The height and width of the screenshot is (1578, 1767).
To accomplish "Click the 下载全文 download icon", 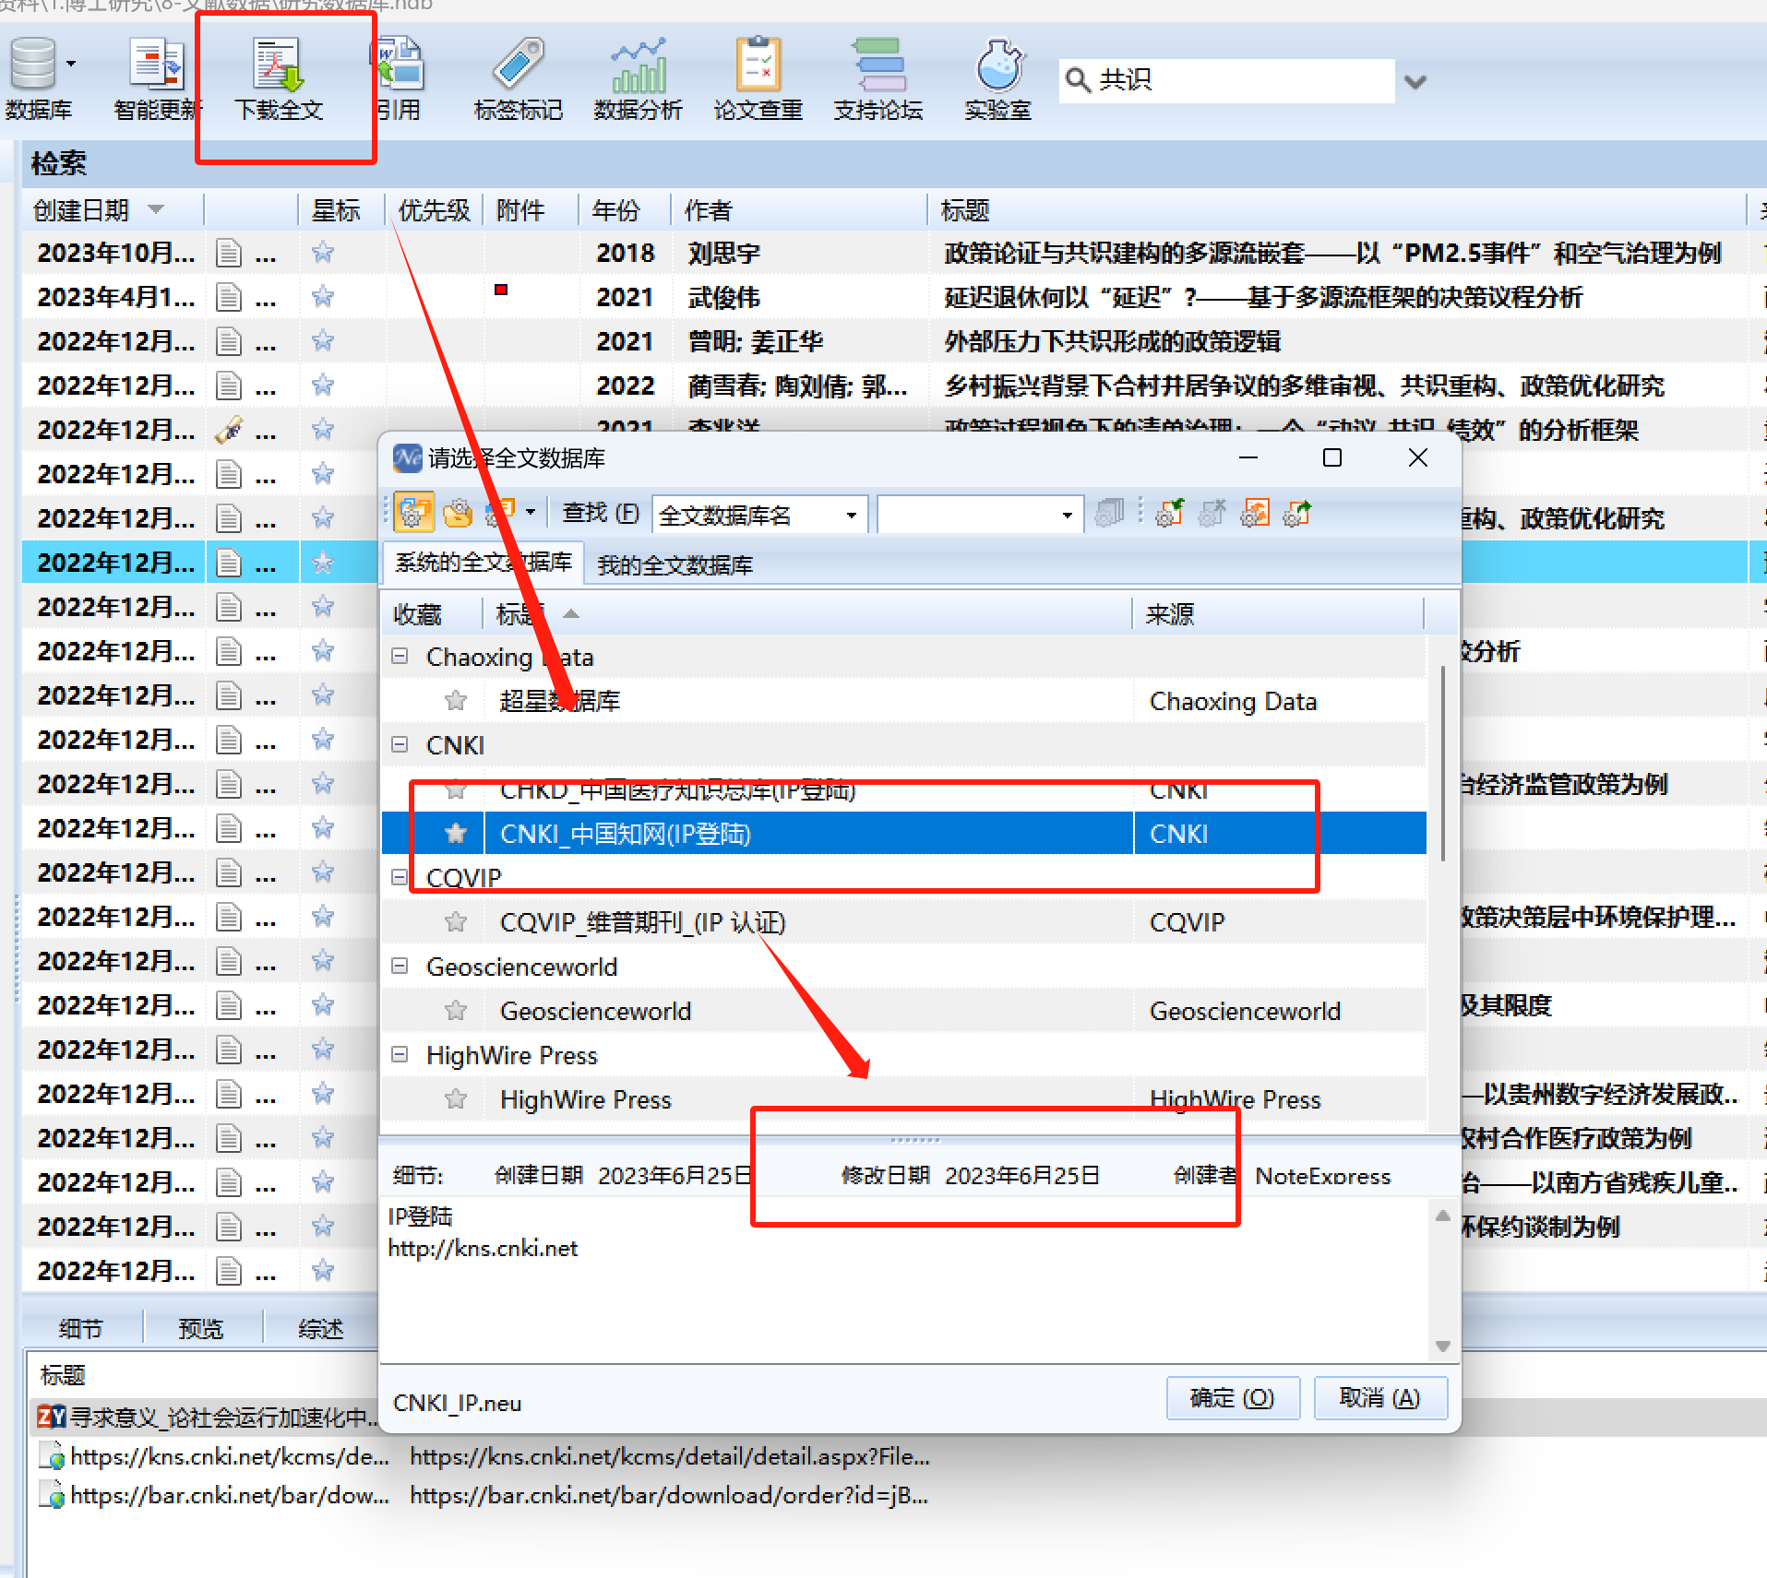I will (279, 65).
